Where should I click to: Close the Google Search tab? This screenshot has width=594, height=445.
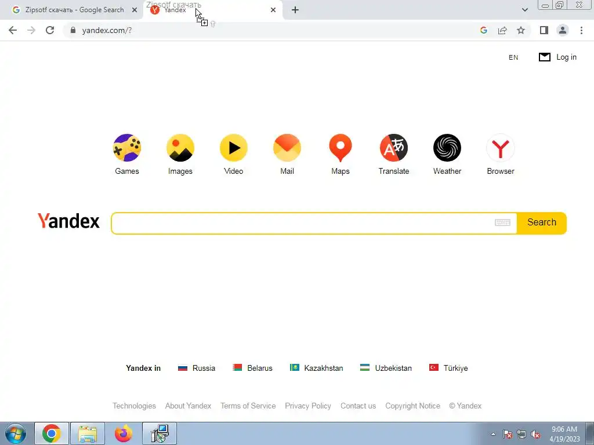tap(135, 10)
